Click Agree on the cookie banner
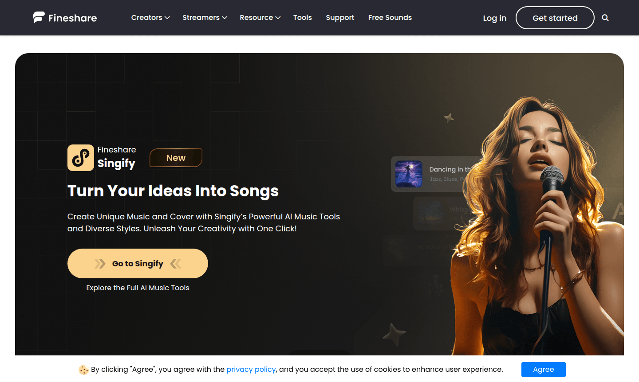 543,369
